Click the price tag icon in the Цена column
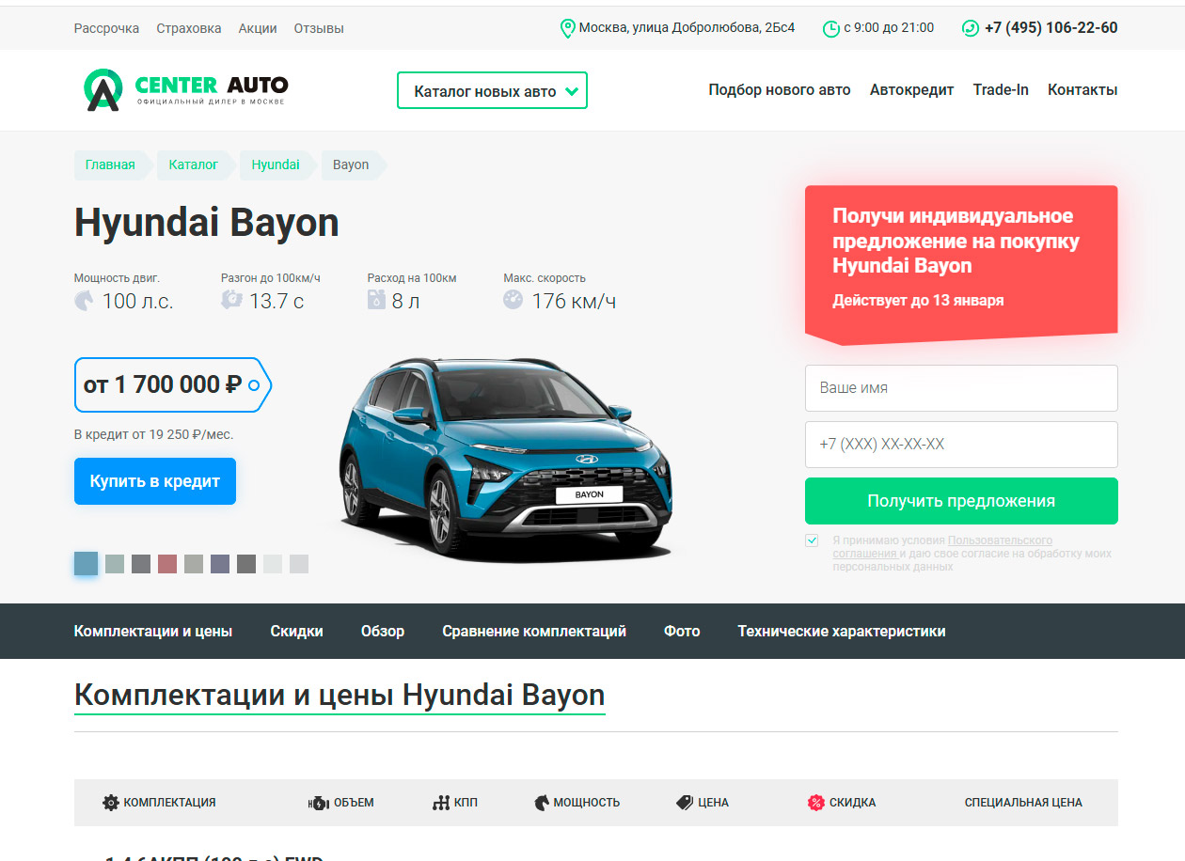 click(x=685, y=803)
